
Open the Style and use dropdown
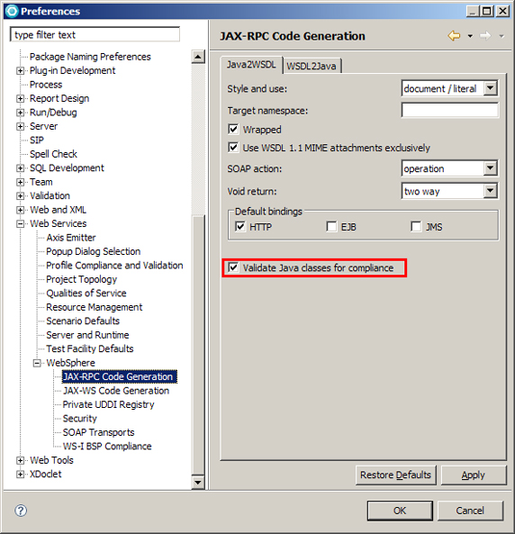490,88
